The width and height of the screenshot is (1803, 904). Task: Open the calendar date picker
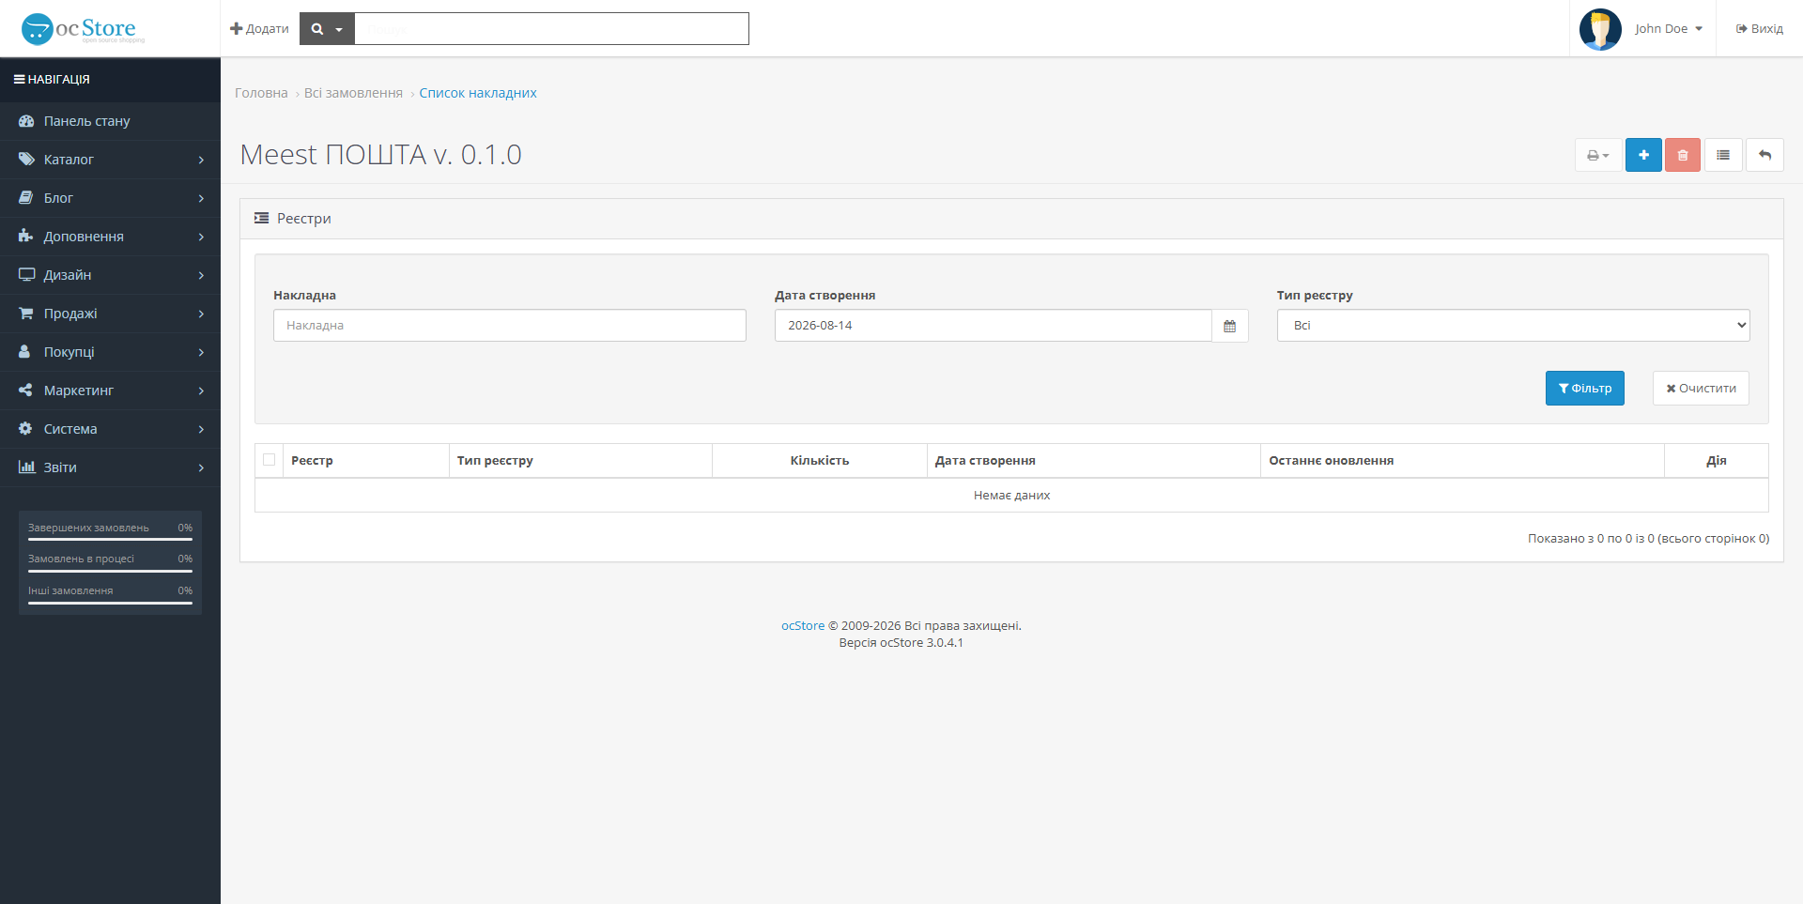pyautogui.click(x=1229, y=326)
